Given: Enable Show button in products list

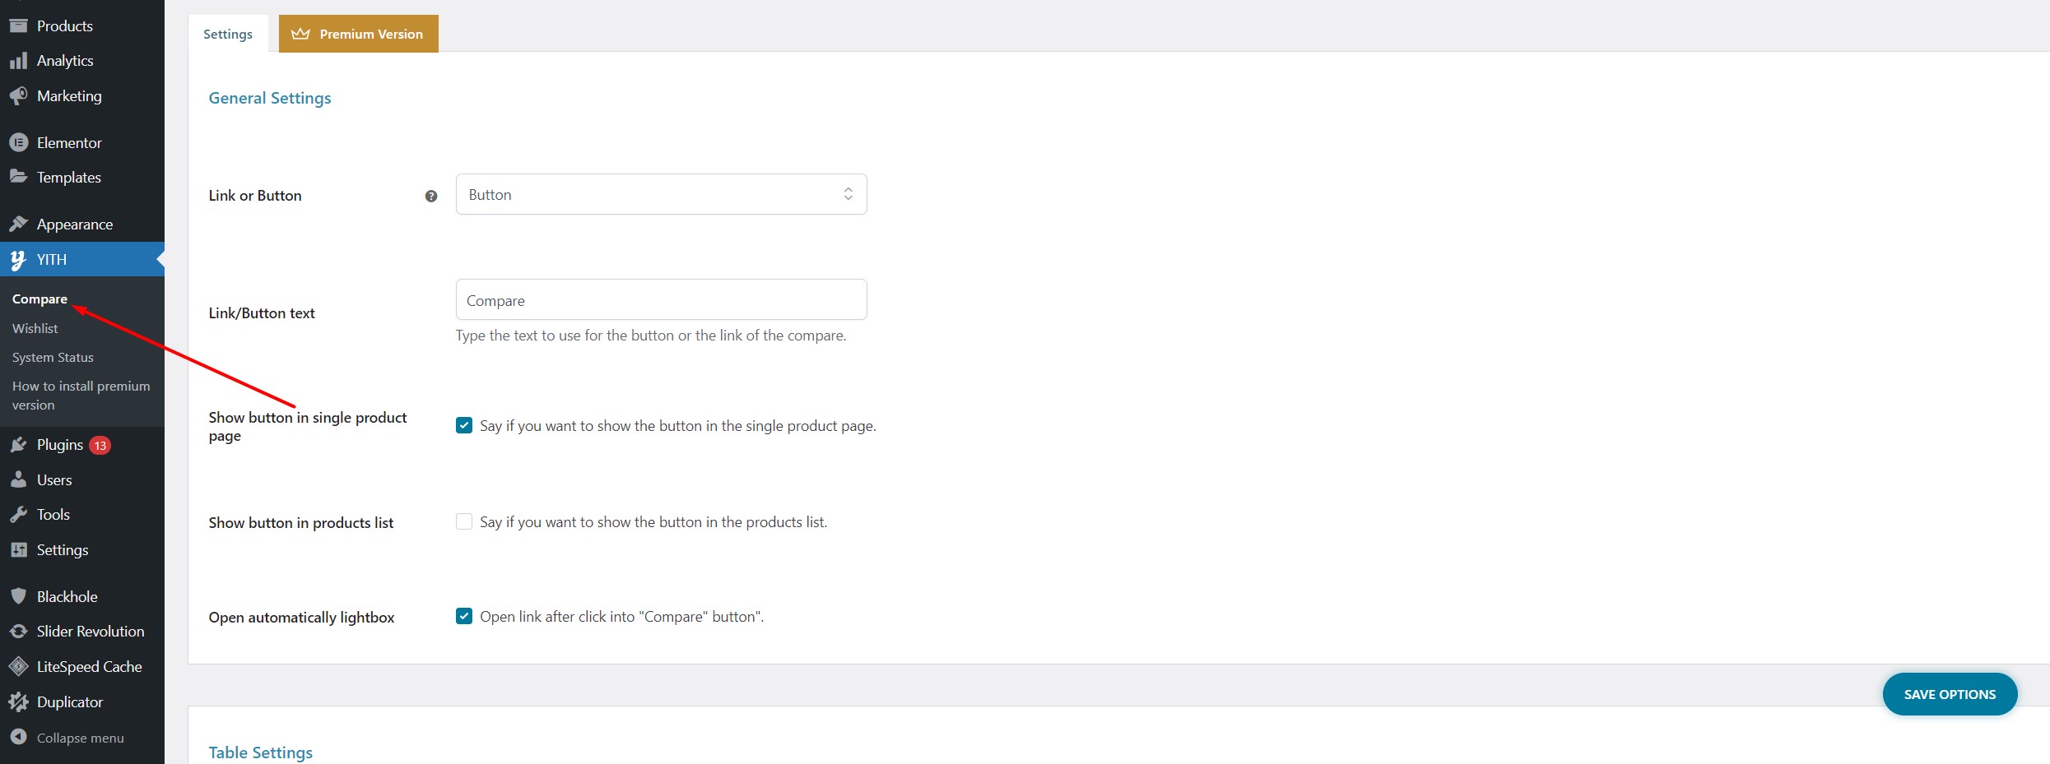Looking at the screenshot, I should click(464, 521).
